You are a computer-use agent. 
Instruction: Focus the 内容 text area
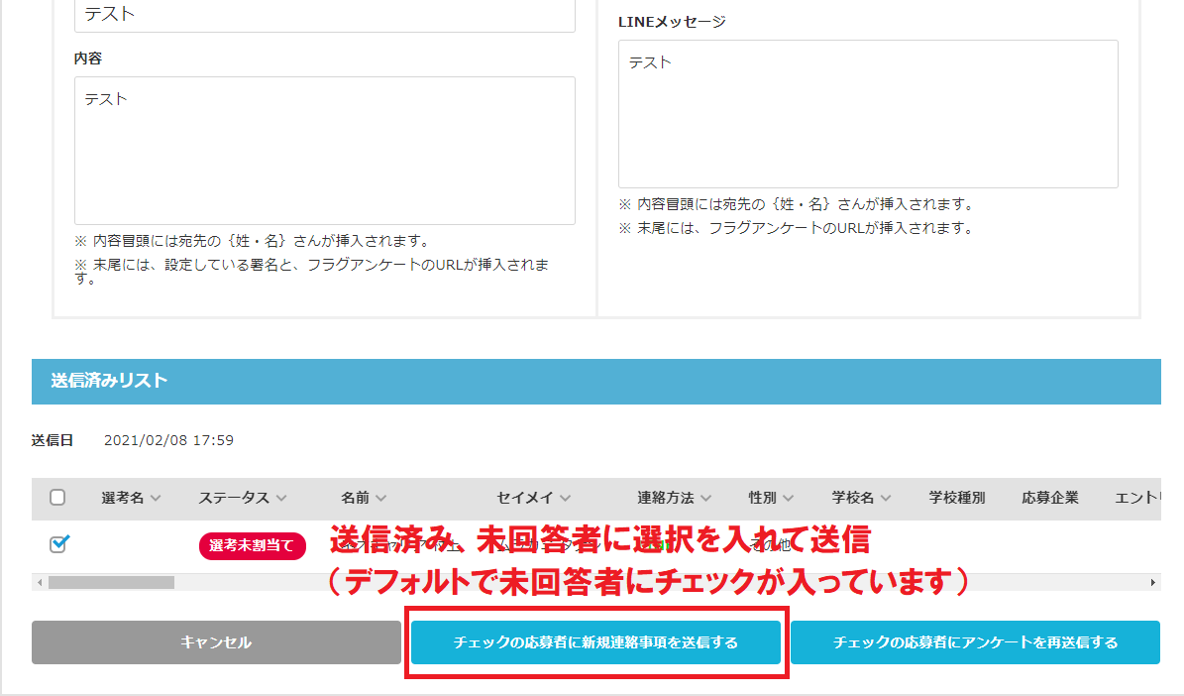pyautogui.click(x=324, y=151)
